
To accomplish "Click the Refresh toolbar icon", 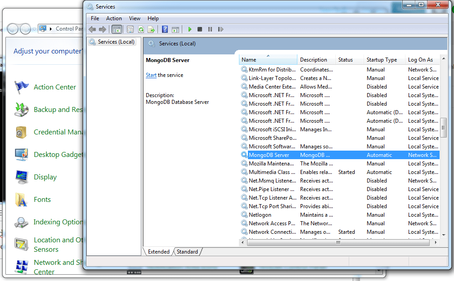I will coord(141,29).
